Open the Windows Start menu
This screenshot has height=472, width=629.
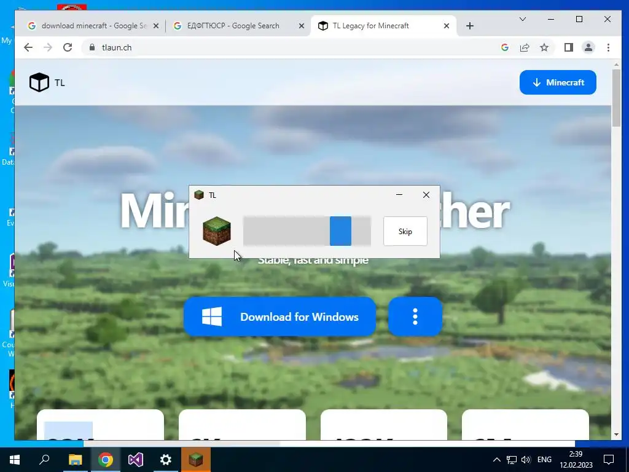(x=15, y=460)
